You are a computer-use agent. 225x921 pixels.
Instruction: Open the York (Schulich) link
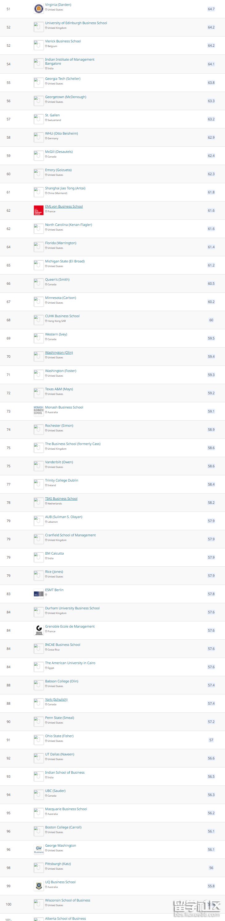pos(56,699)
